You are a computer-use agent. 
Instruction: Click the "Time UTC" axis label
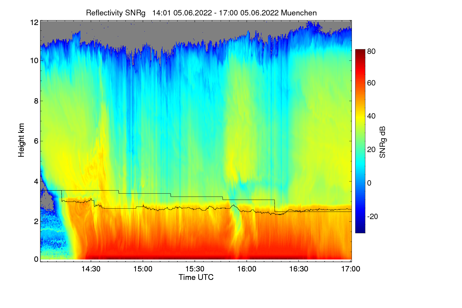[x=196, y=277]
